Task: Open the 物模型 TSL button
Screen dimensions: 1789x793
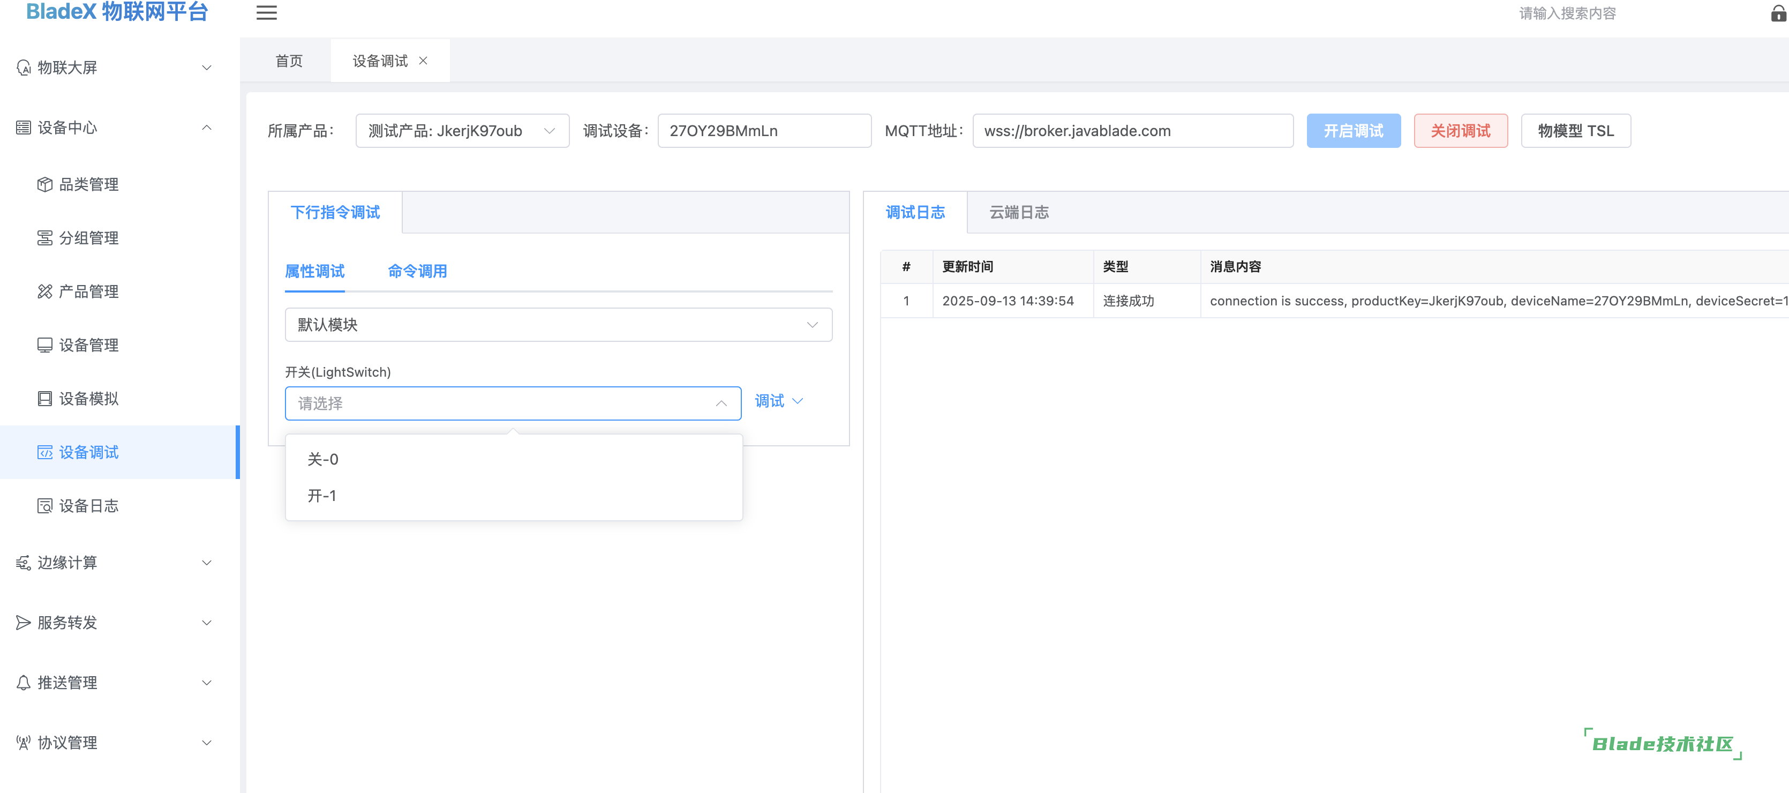Action: pos(1576,131)
